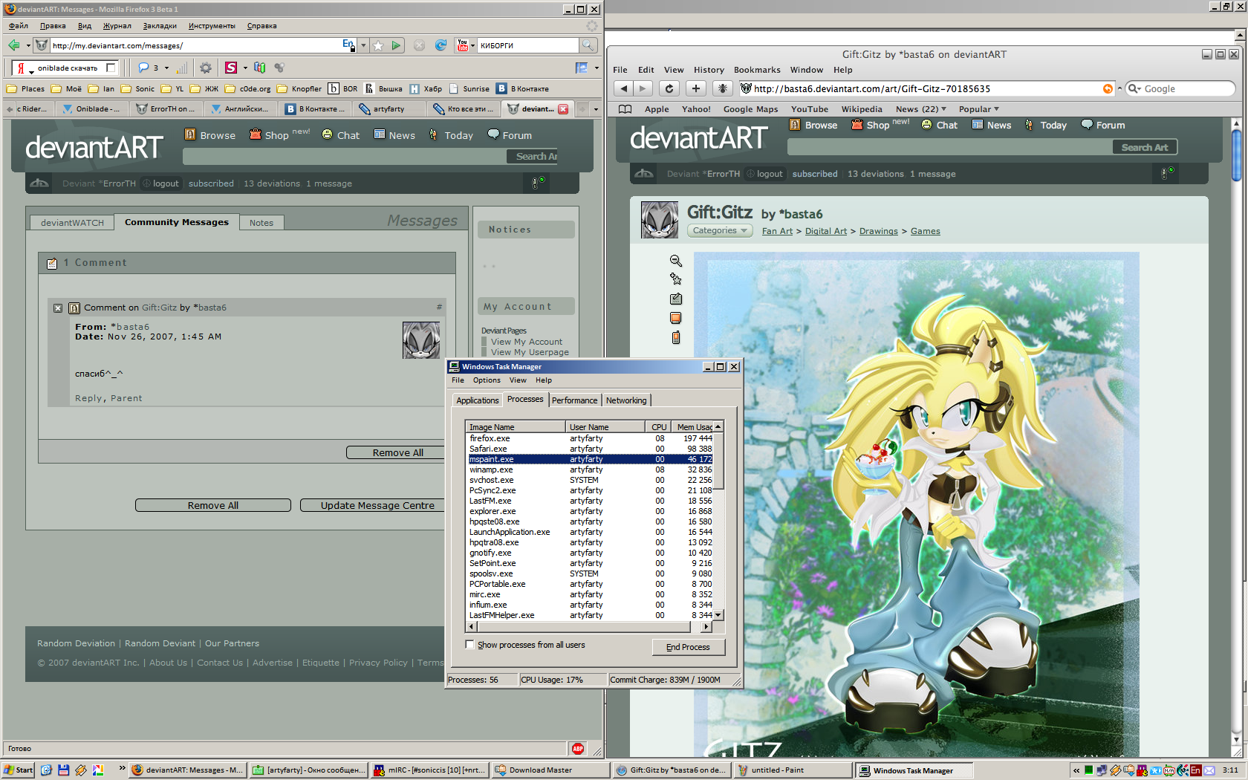
Task: Switch to Networking tab in Task Manager
Action: coord(626,400)
